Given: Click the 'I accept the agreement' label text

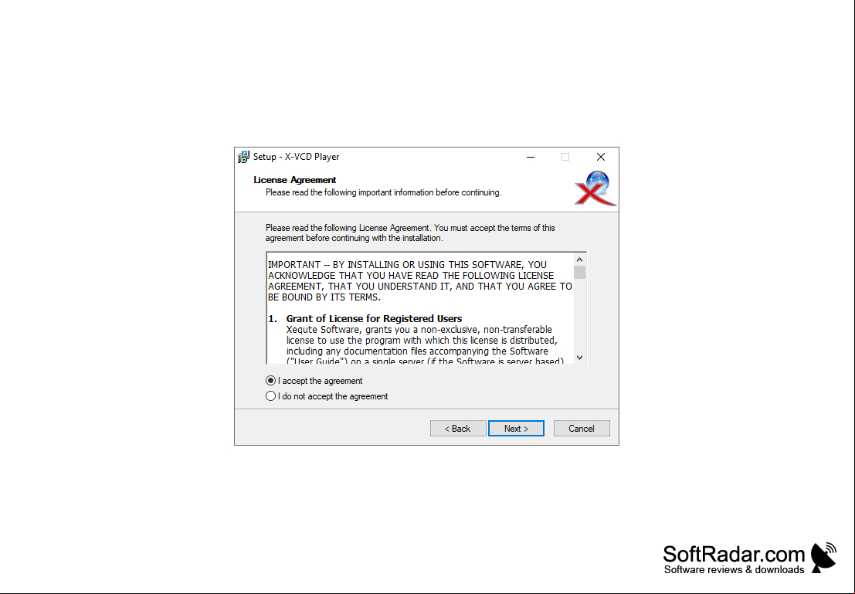Looking at the screenshot, I should 320,381.
